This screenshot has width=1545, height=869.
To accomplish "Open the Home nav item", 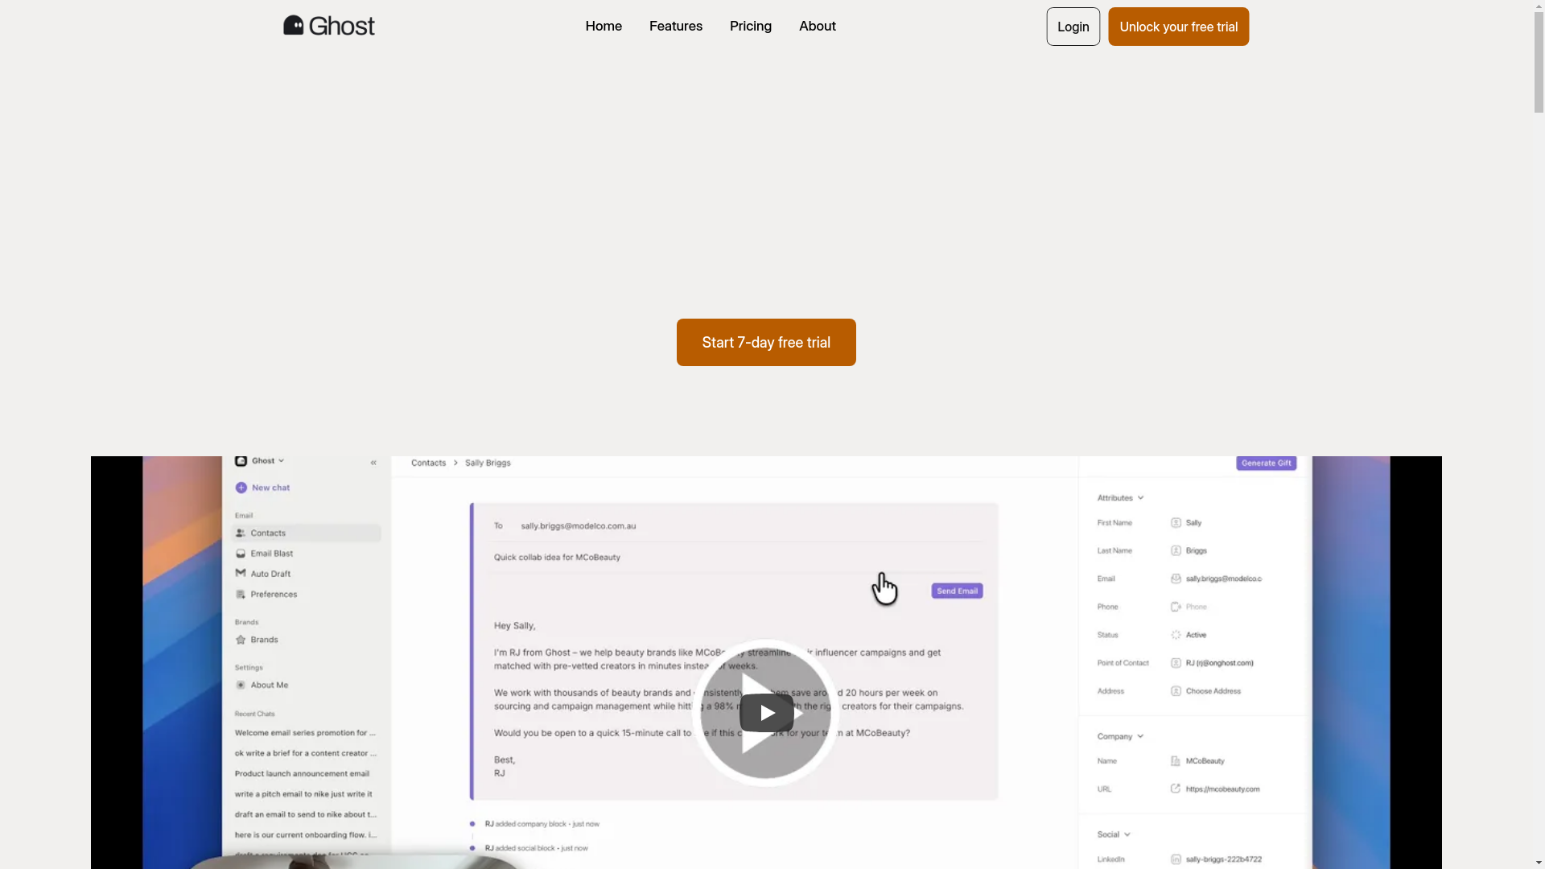I will [x=604, y=26].
